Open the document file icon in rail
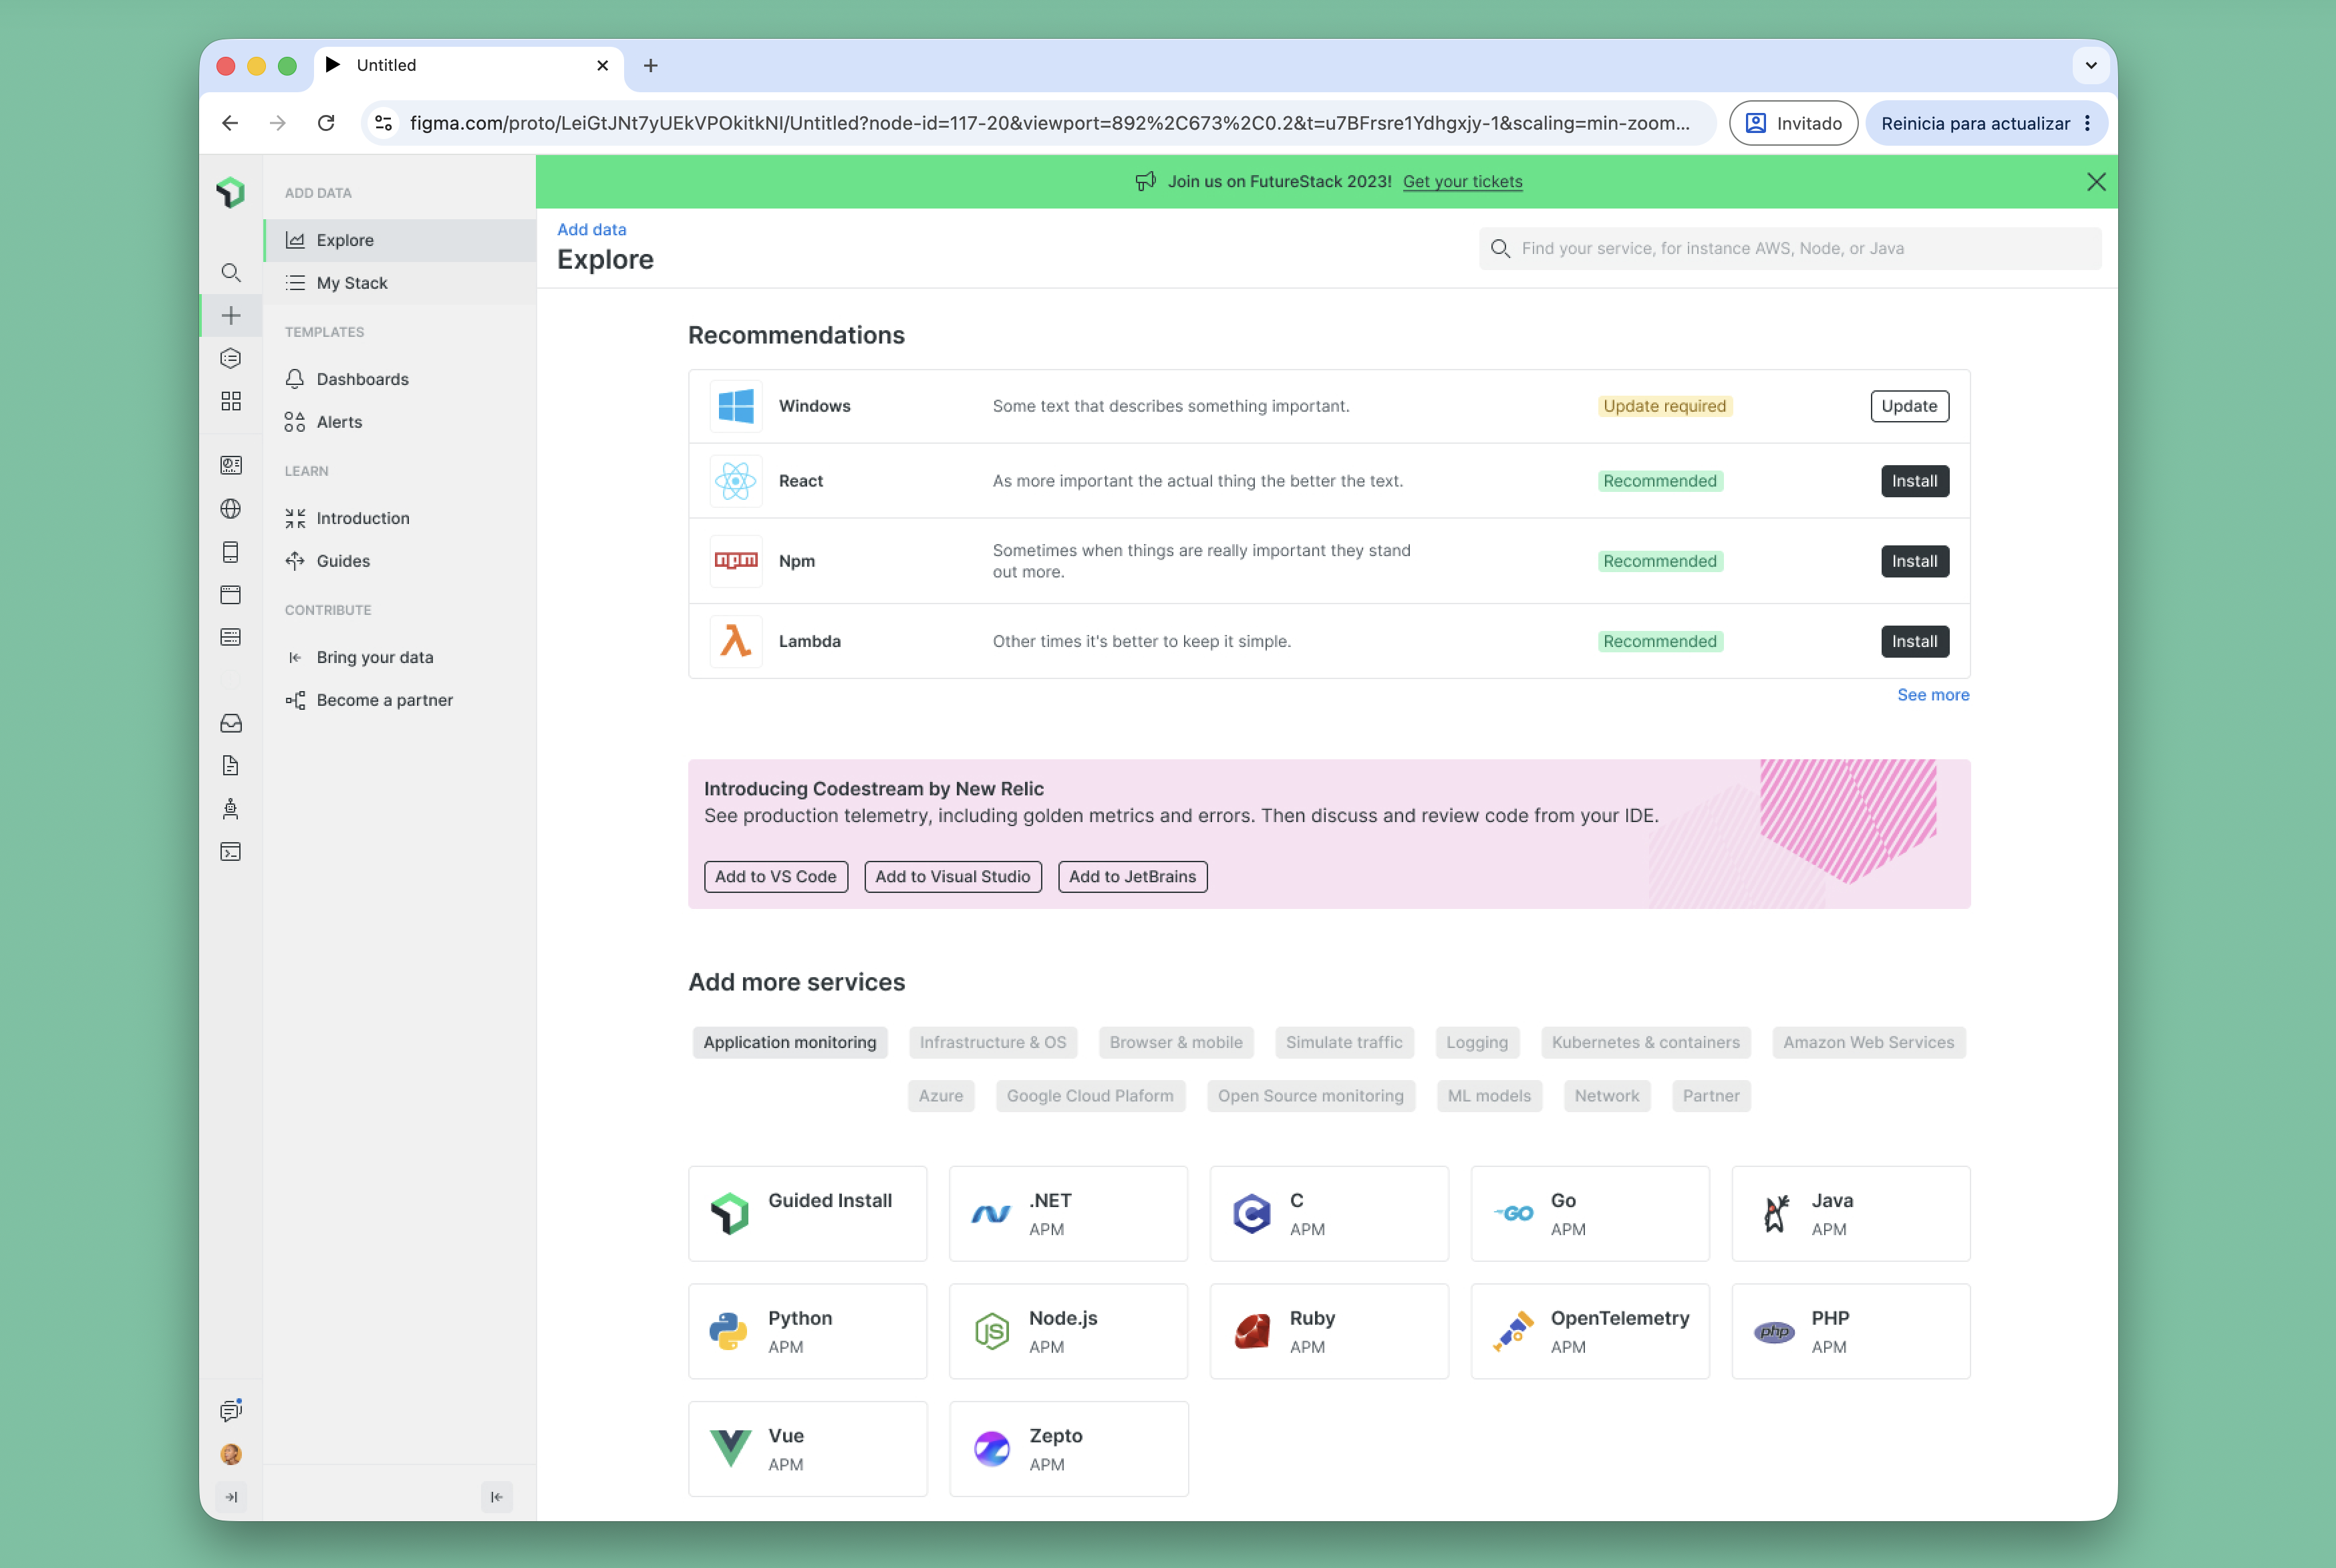This screenshot has height=1568, width=2336. [230, 766]
